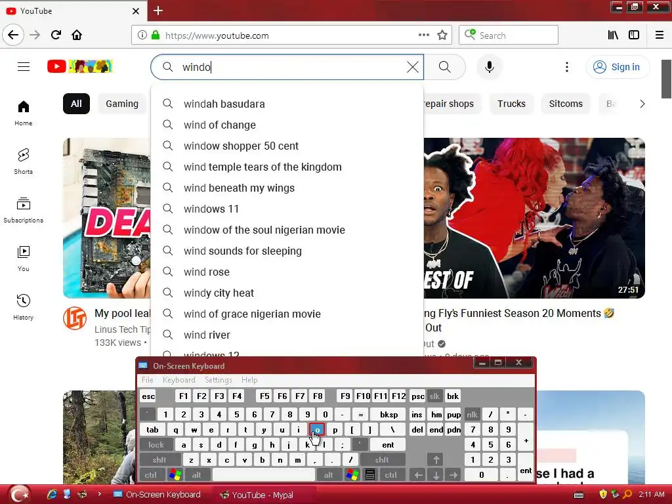
Task: Click the spacebar on On-Screen Keyboard
Action: [264, 475]
